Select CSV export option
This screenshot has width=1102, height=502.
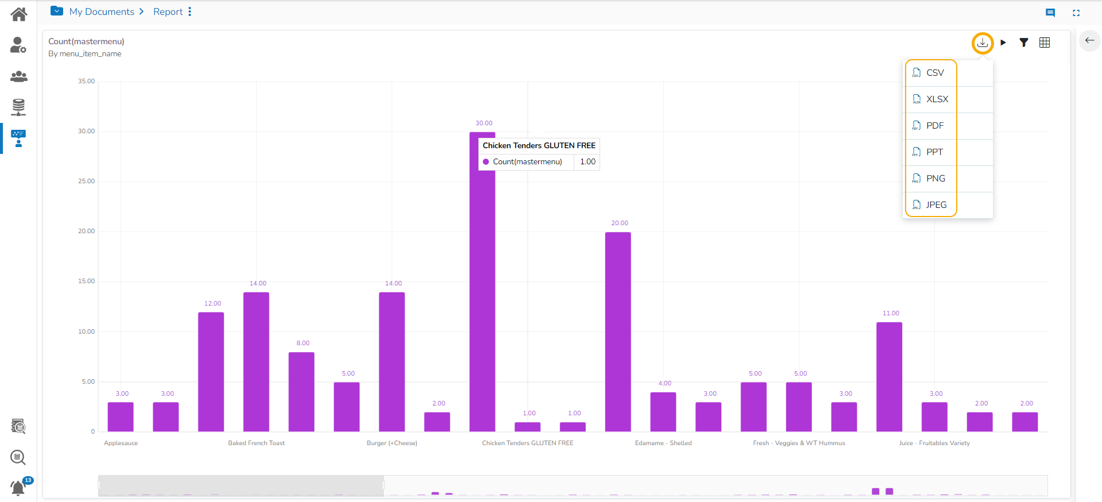(x=930, y=73)
